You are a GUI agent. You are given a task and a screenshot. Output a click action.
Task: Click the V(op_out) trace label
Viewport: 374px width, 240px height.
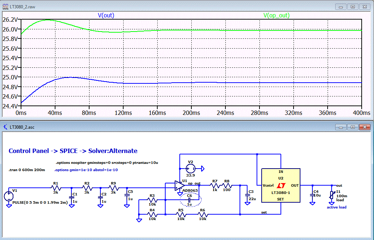pyautogui.click(x=277, y=16)
